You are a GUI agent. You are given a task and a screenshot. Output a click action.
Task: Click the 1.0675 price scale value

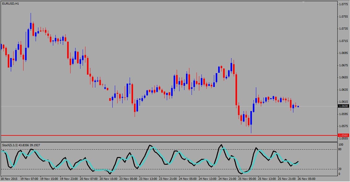[x=343, y=65]
